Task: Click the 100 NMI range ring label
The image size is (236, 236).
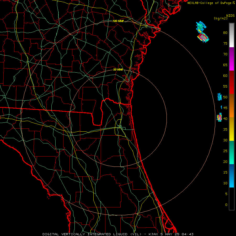Action: click(x=118, y=21)
